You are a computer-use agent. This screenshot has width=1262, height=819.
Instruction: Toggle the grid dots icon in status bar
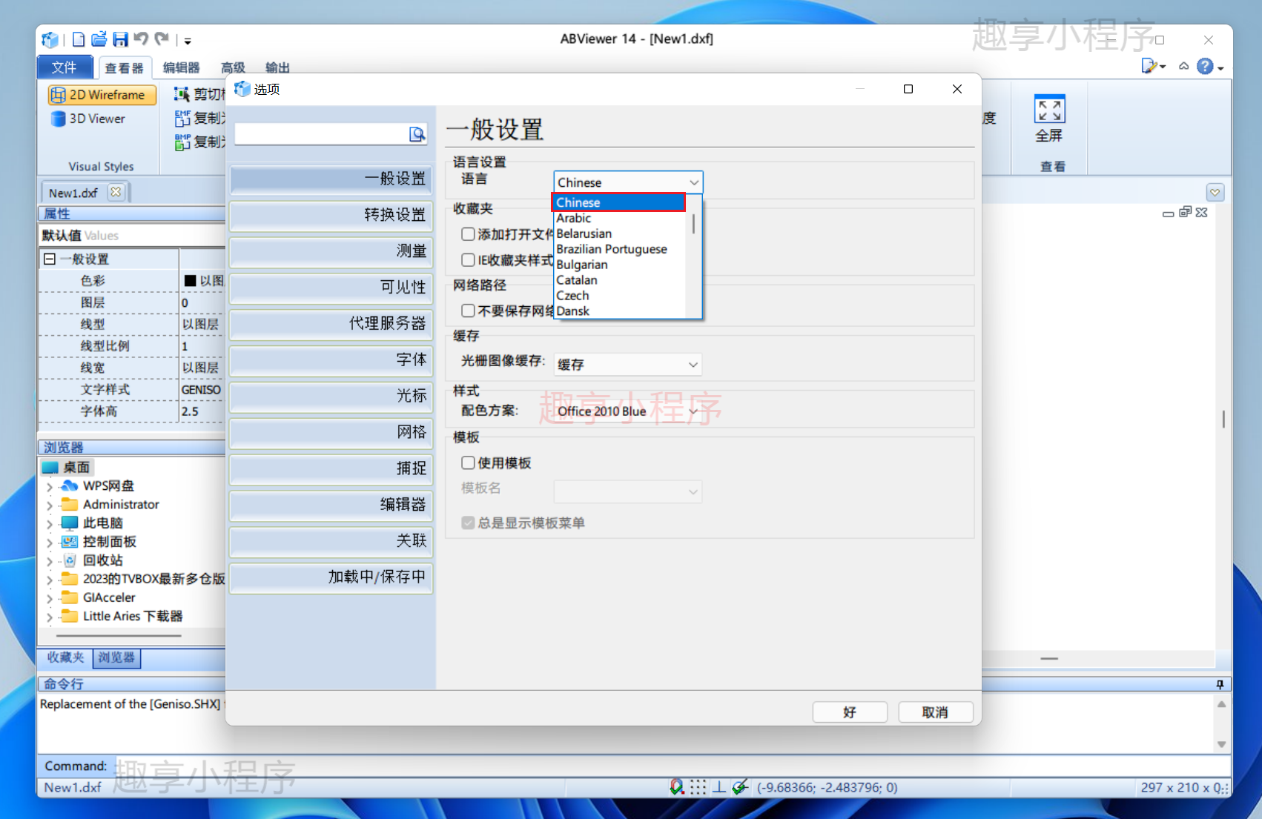(698, 787)
